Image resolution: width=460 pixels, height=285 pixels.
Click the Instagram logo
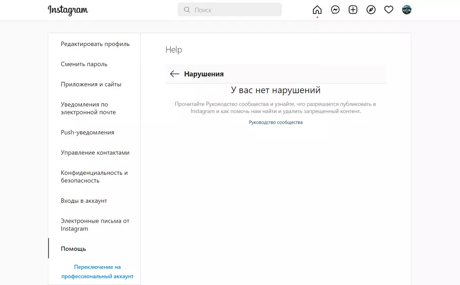tap(68, 10)
